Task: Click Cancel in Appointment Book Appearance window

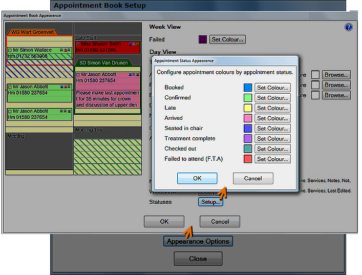Action: coord(220,221)
